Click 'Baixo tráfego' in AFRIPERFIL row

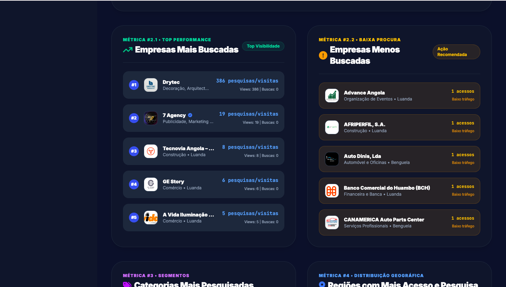coord(463,131)
